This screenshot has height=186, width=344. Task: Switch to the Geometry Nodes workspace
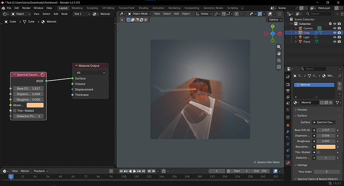coord(213,8)
